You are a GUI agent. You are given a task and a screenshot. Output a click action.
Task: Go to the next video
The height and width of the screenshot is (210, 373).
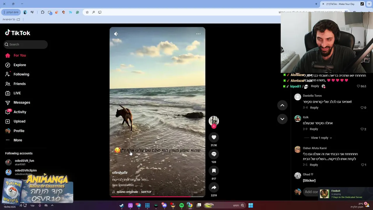coord(282,119)
